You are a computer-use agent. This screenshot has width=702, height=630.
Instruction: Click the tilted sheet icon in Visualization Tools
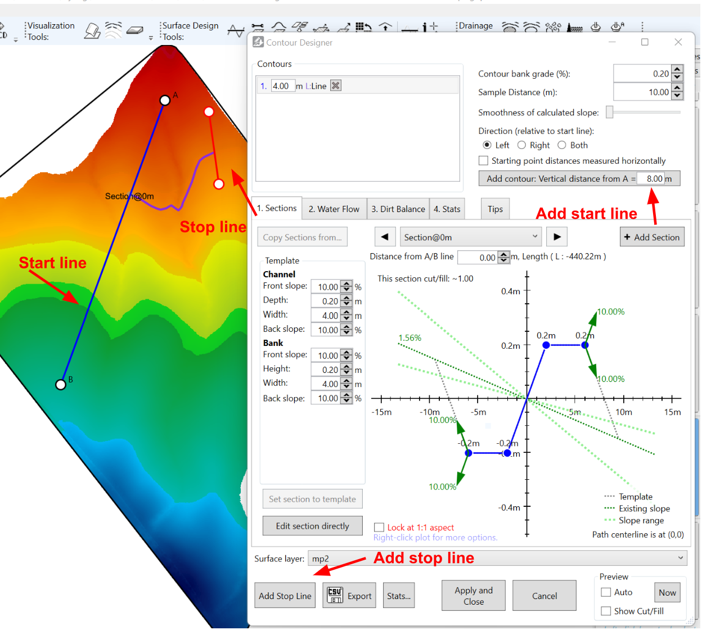tap(92, 30)
